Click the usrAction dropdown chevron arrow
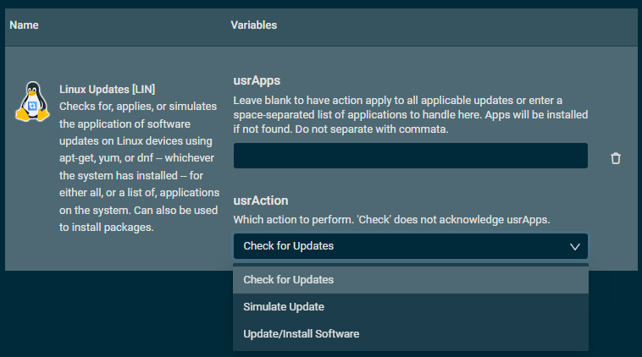Viewport: 642px width, 357px height. pos(575,246)
